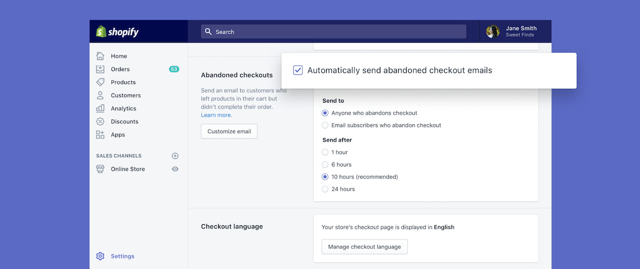The height and width of the screenshot is (269, 640).
Task: Open Analytics via the bar chart icon
Action: click(100, 108)
